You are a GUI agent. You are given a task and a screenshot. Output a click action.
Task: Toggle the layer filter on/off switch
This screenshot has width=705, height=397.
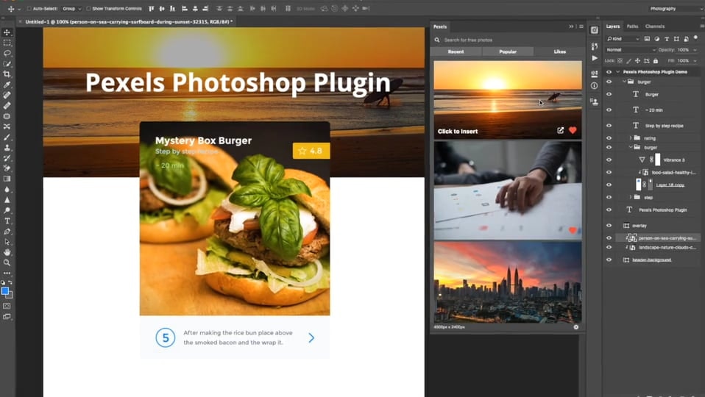tap(695, 38)
